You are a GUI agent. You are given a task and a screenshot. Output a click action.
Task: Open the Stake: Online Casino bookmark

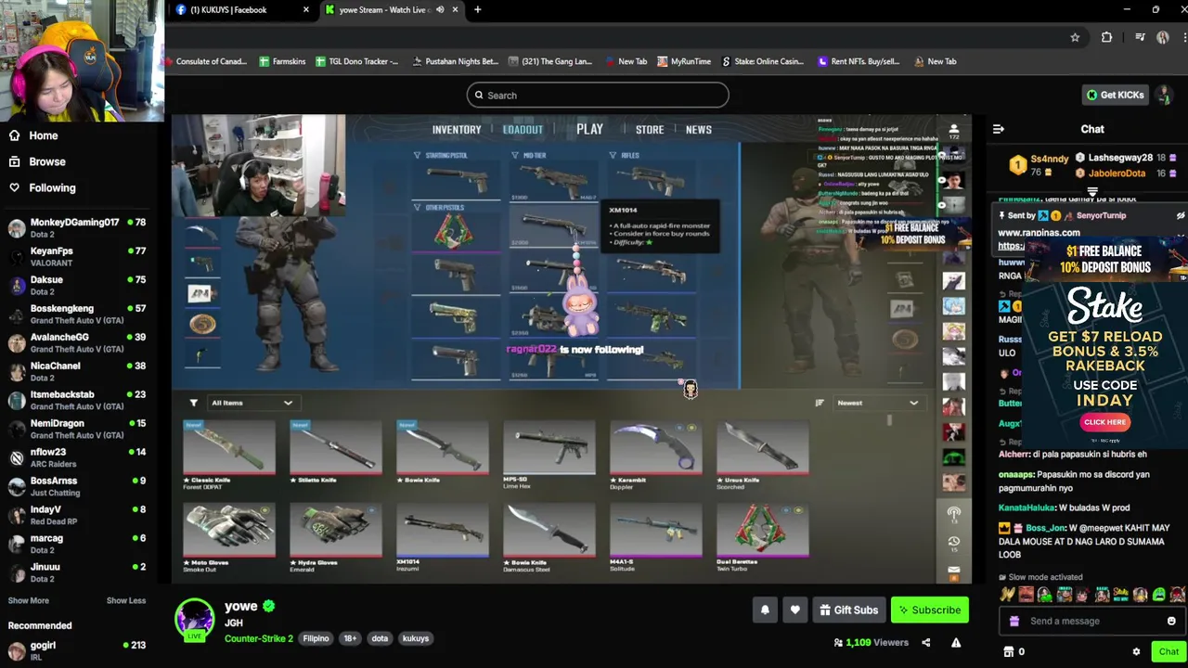(x=762, y=61)
